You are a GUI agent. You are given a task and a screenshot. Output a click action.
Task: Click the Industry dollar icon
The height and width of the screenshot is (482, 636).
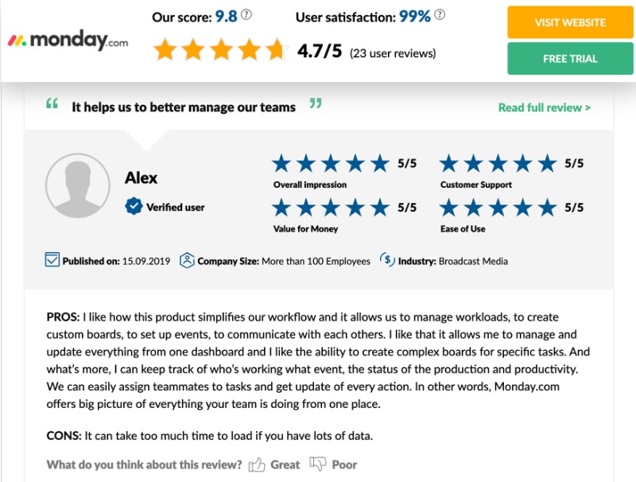point(387,260)
